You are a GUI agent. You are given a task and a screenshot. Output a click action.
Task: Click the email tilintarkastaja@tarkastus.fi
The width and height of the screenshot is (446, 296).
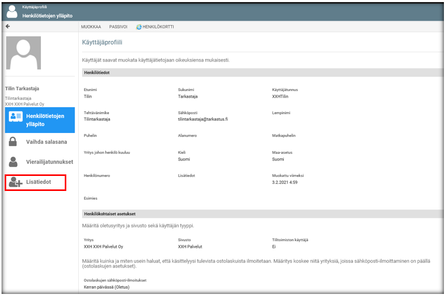click(203, 119)
